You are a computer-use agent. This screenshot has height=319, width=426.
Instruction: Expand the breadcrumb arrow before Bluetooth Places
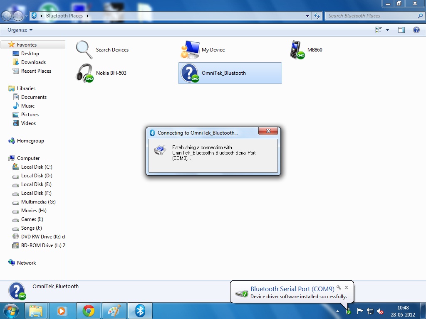click(42, 16)
